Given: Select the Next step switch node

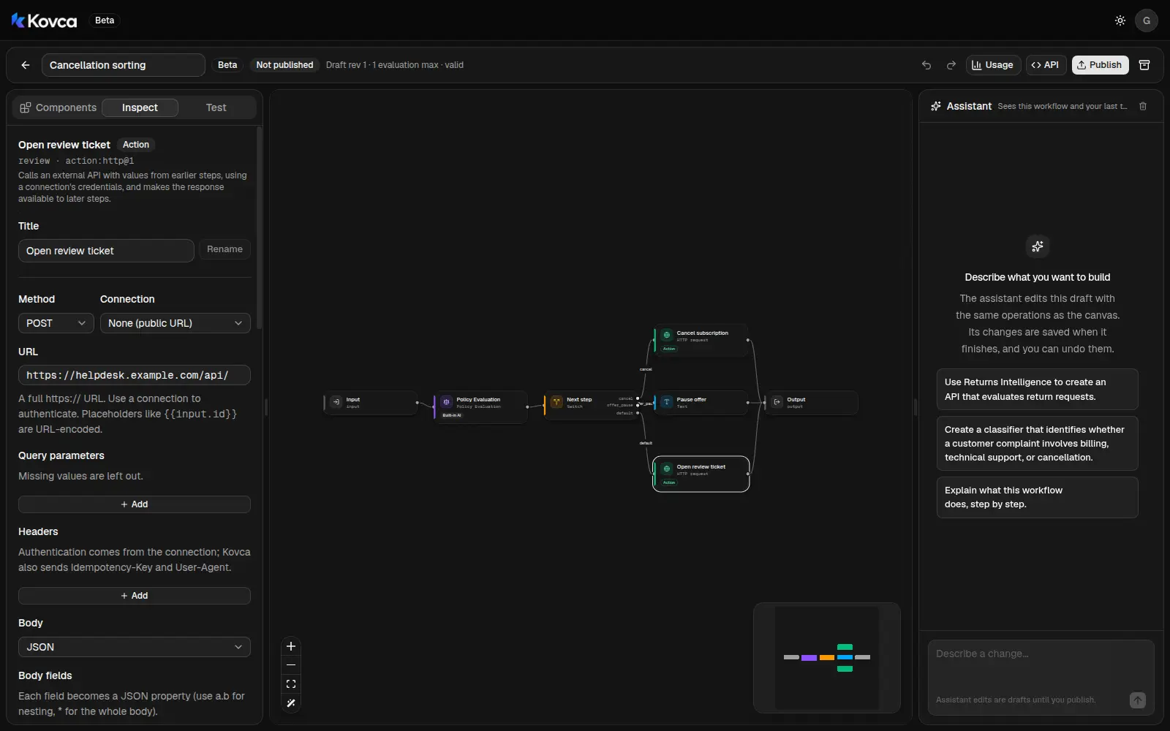Looking at the screenshot, I should coord(591,405).
